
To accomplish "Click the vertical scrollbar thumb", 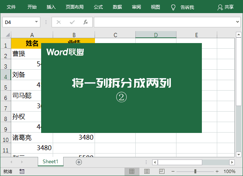I will click(239, 72).
